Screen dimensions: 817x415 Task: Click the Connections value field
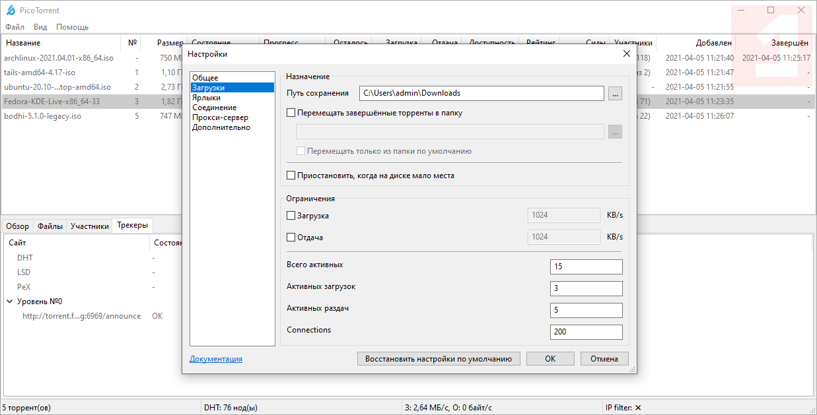click(586, 332)
